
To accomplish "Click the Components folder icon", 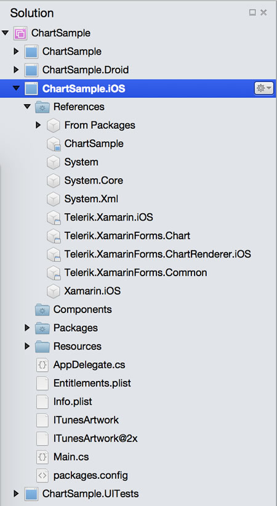I will click(42, 309).
